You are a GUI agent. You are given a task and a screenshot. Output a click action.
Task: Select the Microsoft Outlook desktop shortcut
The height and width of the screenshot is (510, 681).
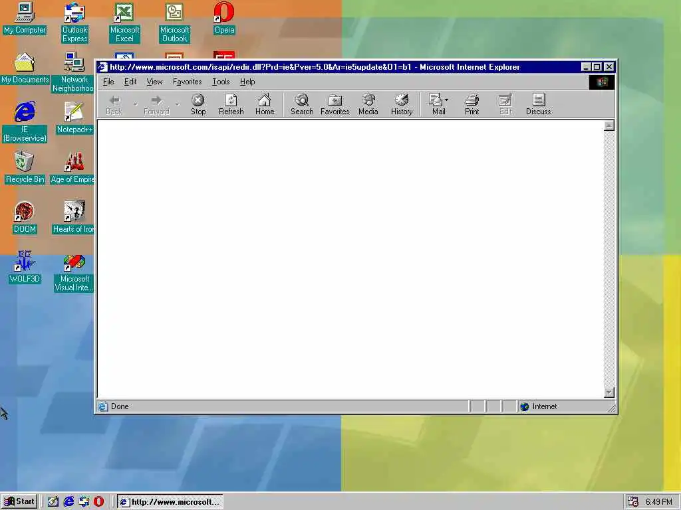[x=174, y=23]
